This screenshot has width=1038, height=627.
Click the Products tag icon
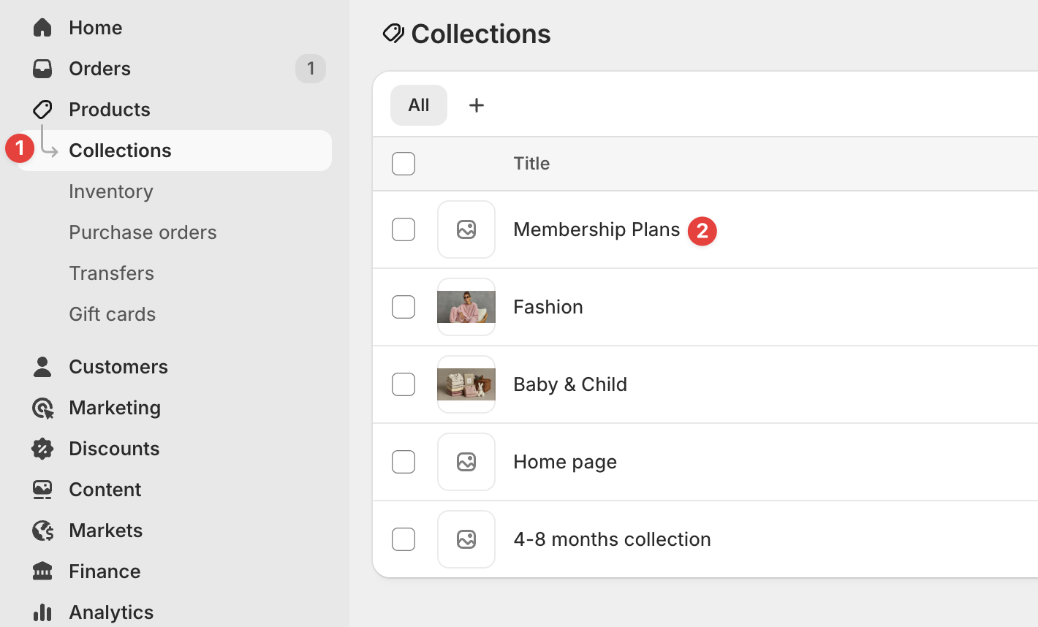point(42,110)
